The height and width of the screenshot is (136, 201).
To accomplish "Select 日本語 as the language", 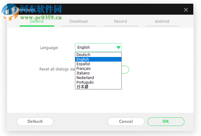I will [98, 87].
